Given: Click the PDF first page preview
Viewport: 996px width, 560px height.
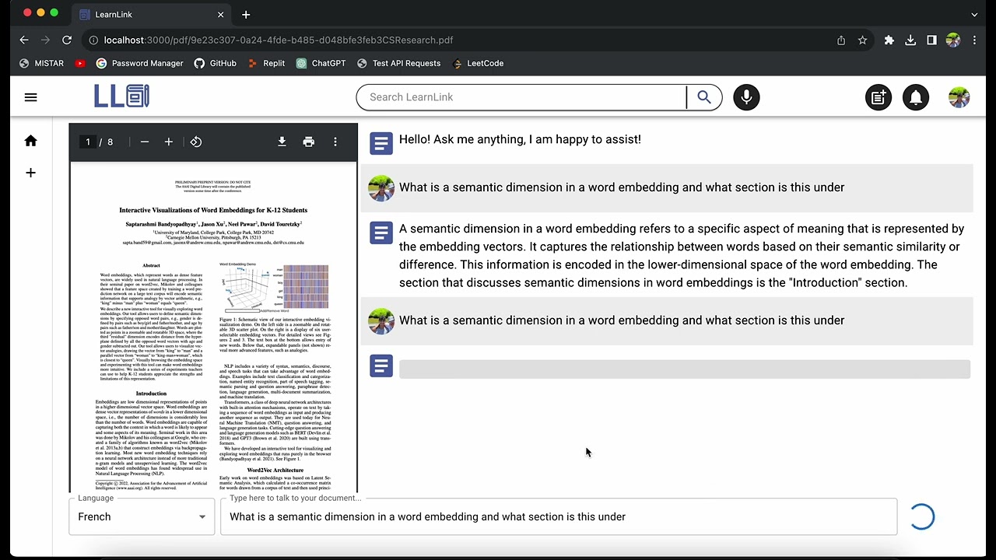Looking at the screenshot, I should (x=213, y=327).
